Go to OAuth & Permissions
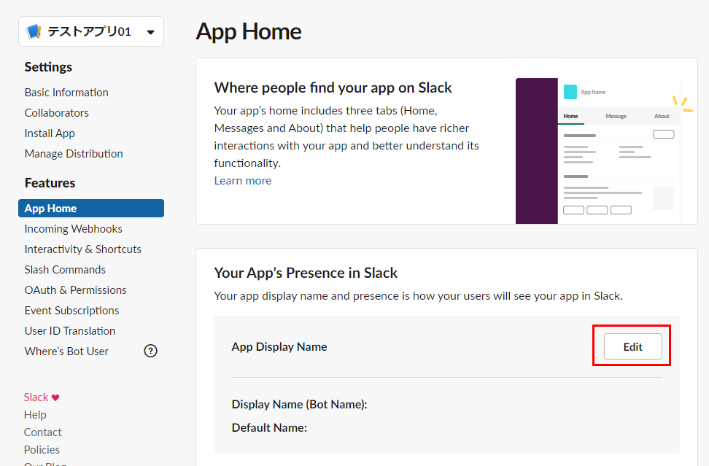Viewport: 709px width, 466px height. tap(75, 290)
